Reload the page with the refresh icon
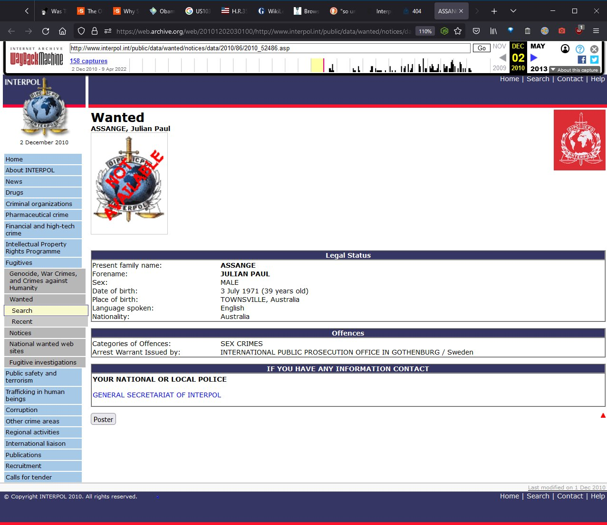 [46, 31]
